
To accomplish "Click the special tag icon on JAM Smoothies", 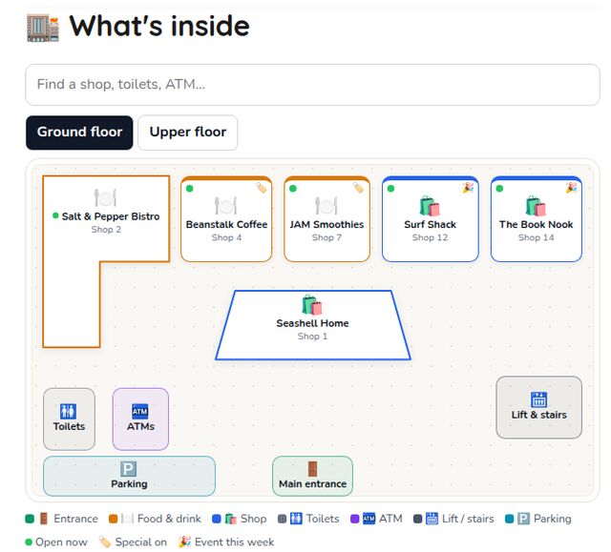I will (359, 188).
